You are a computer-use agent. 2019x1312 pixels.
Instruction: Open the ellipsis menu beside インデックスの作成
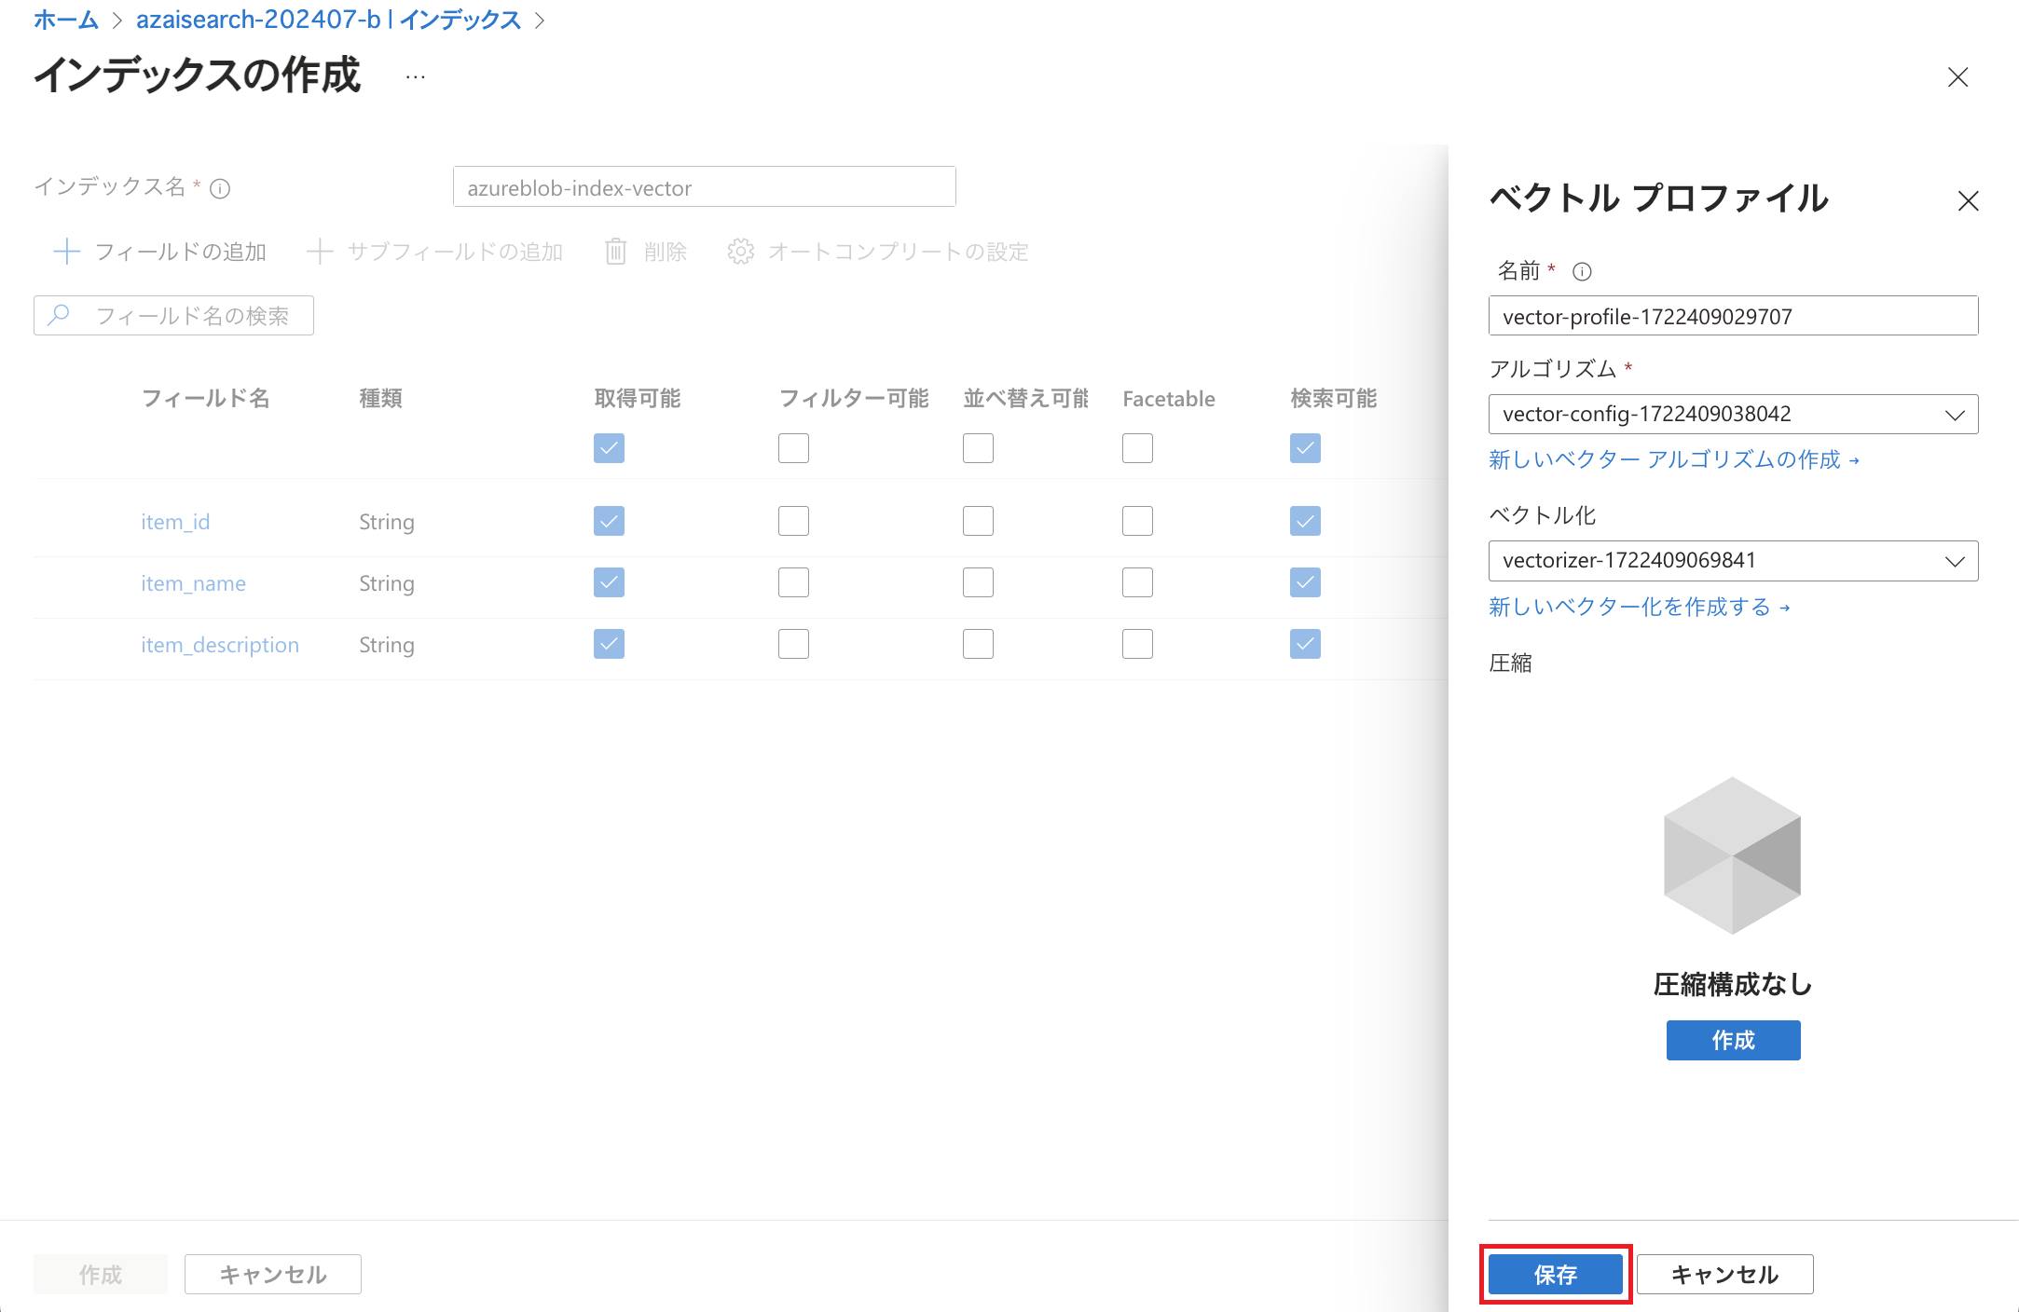click(x=416, y=77)
